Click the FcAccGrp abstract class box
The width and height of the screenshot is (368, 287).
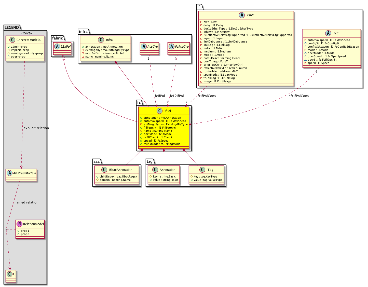(179, 48)
